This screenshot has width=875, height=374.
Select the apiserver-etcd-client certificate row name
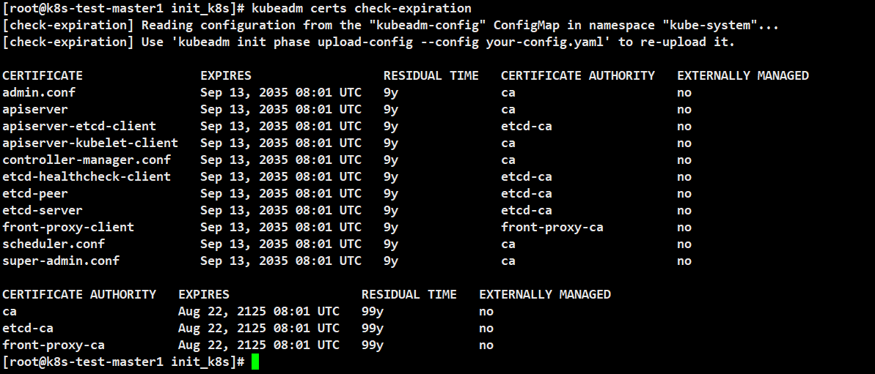click(79, 127)
